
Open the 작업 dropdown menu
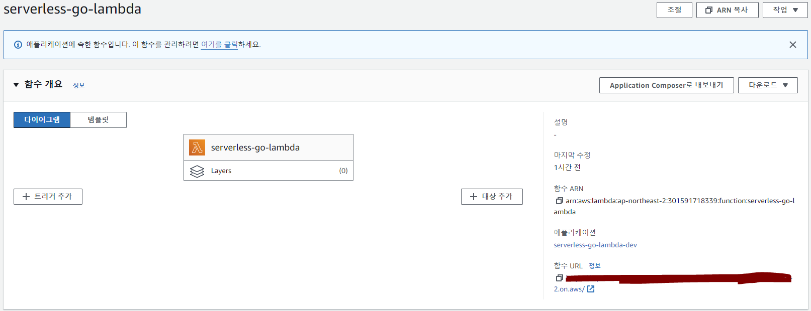click(x=785, y=10)
